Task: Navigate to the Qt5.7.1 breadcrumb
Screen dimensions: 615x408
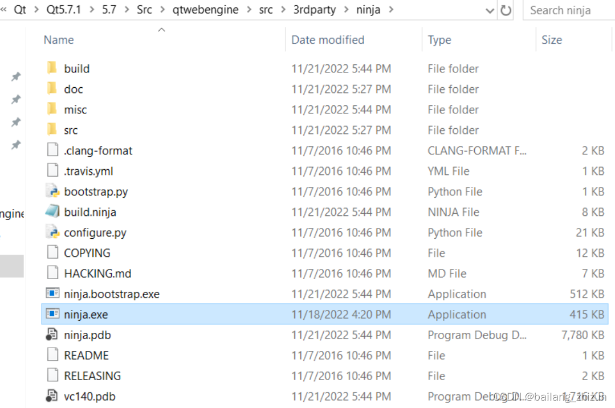Action: [63, 10]
